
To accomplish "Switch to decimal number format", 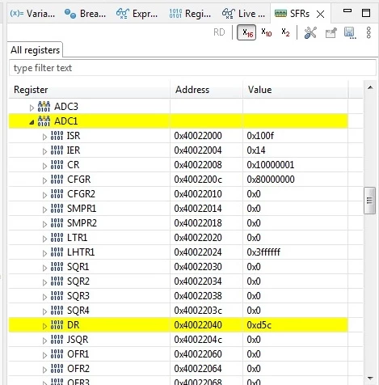I will [267, 32].
